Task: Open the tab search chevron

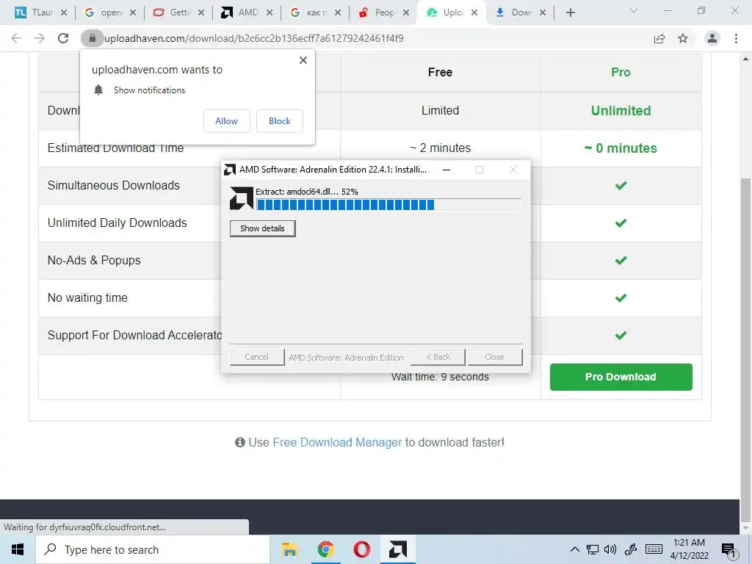Action: point(634,10)
